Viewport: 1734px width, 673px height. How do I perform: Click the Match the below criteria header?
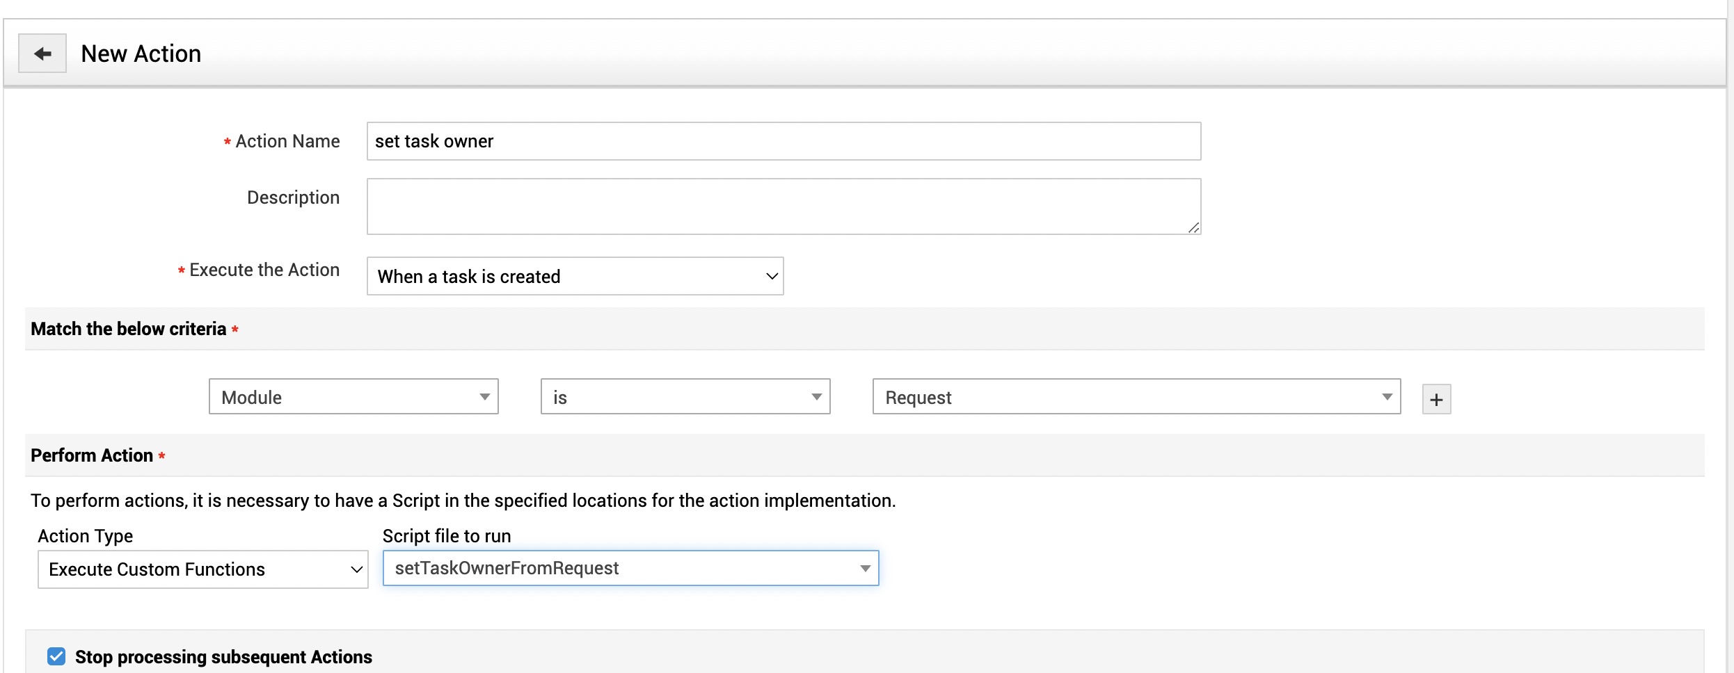click(129, 329)
